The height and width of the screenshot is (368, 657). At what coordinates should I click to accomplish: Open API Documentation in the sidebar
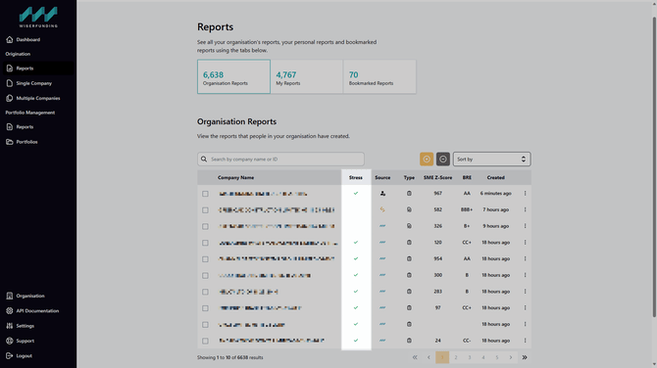tap(37, 310)
